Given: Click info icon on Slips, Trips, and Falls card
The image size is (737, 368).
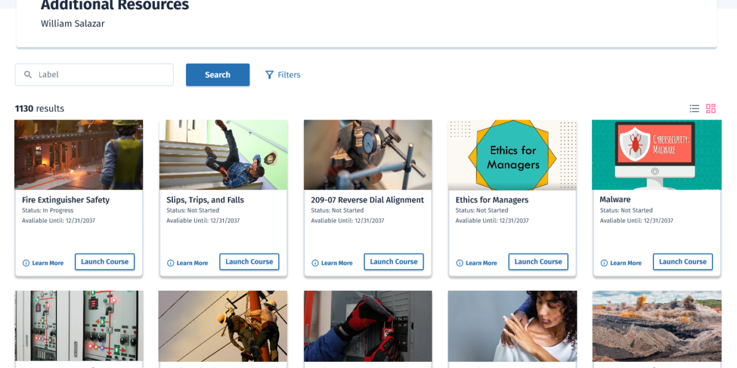Looking at the screenshot, I should [170, 263].
